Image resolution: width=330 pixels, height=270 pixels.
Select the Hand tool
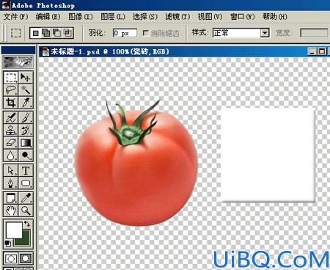(11, 211)
